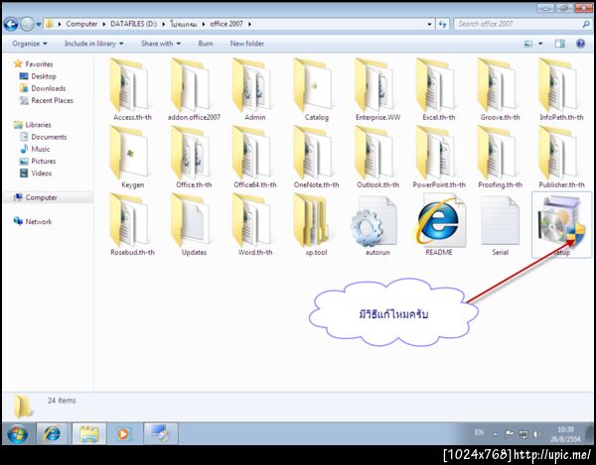Select Favorites in the navigation pane
Viewport: 596px width, 465px height.
point(33,64)
